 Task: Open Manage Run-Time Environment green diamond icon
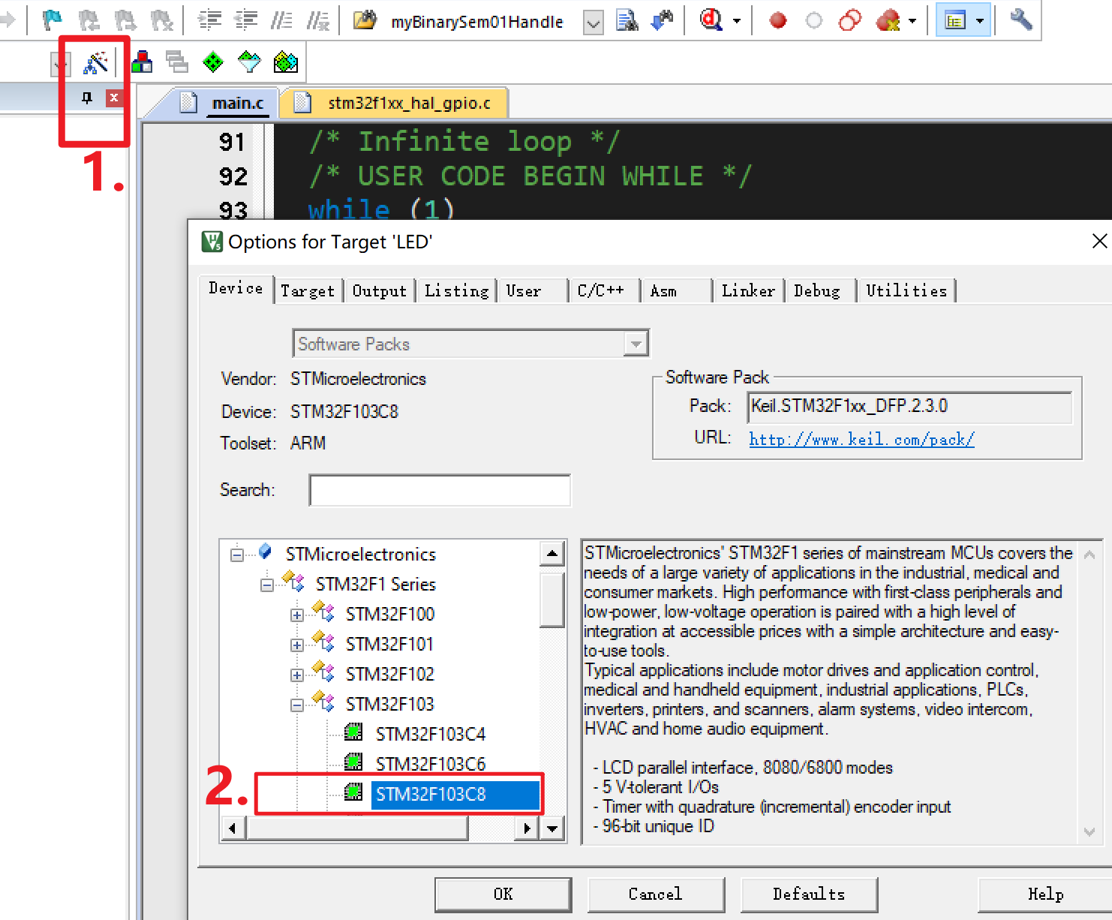(x=213, y=62)
